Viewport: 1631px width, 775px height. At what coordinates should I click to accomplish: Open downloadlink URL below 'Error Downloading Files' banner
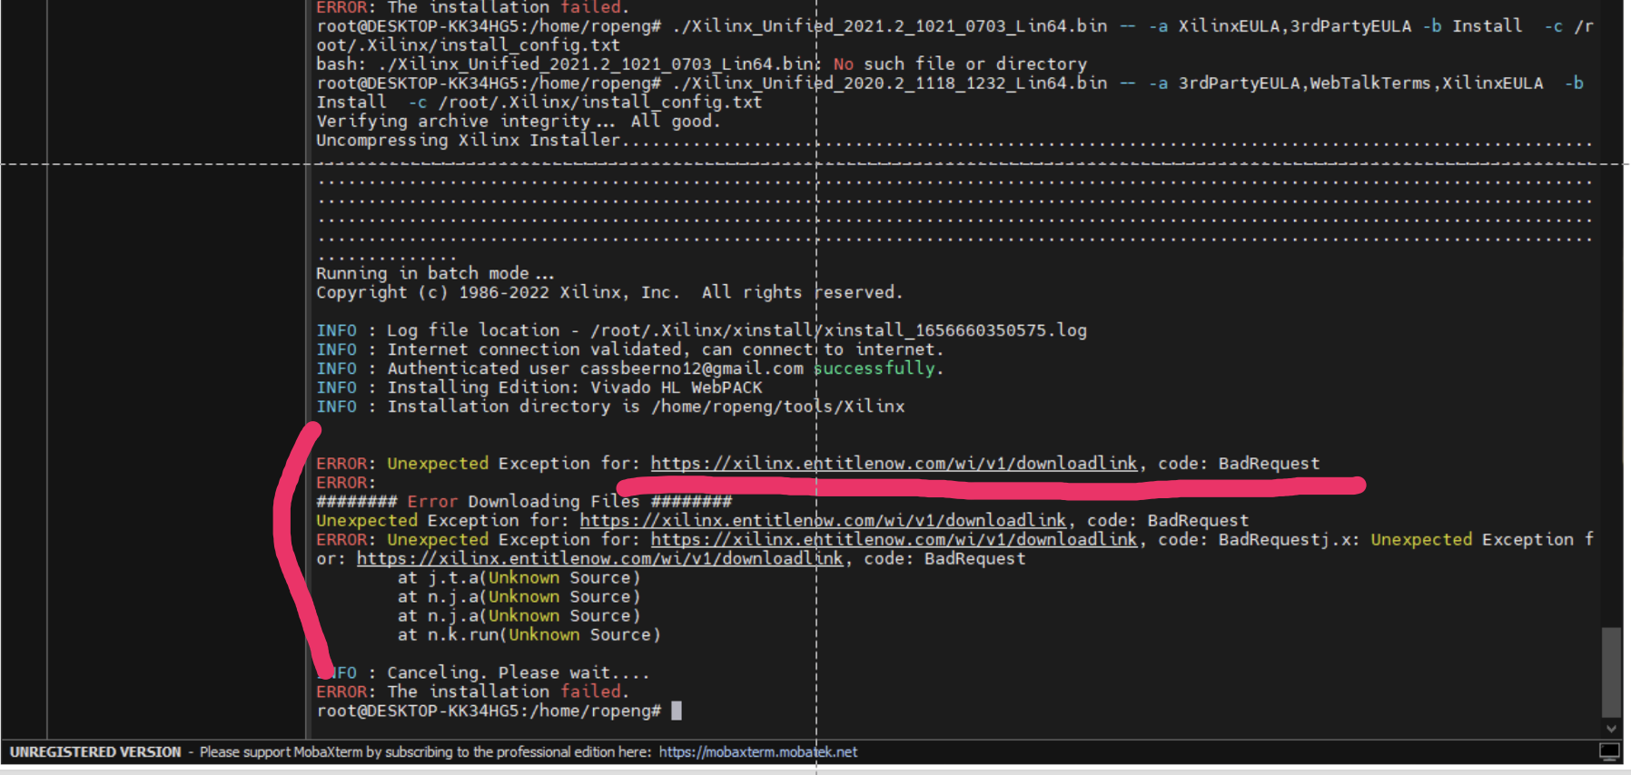823,520
